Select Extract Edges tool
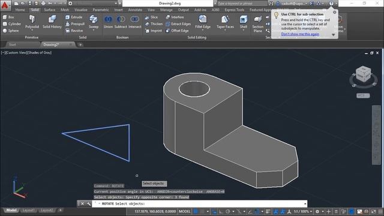This screenshot has height=216, width=384. point(178,24)
